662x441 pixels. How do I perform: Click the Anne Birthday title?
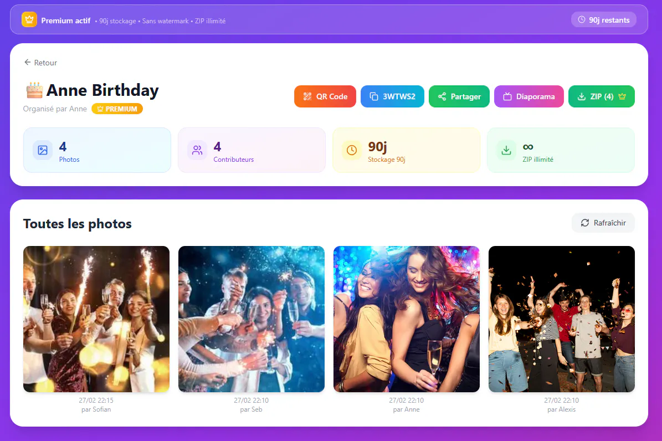102,90
